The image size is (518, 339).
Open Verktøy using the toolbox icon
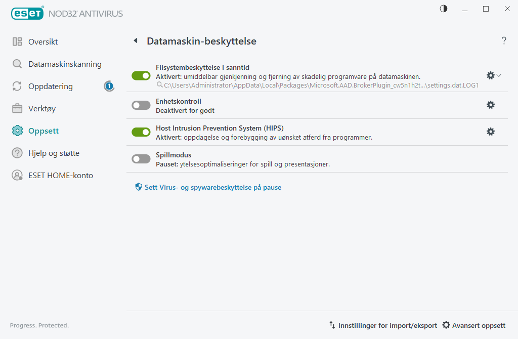tap(17, 108)
